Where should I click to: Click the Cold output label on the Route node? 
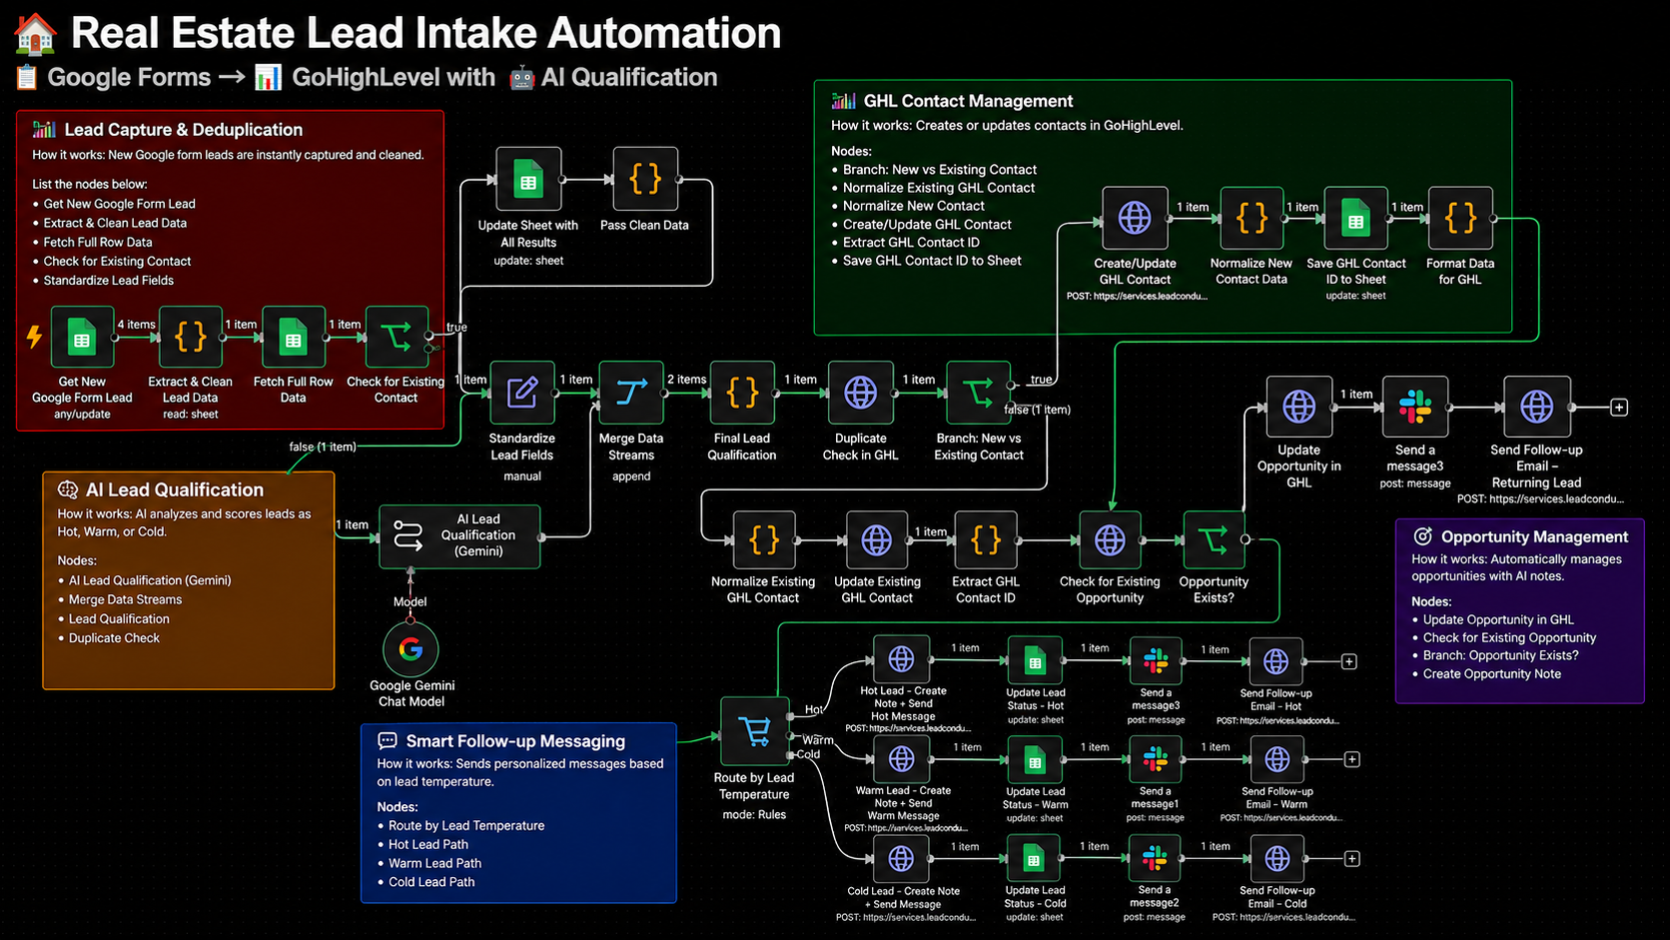(809, 754)
